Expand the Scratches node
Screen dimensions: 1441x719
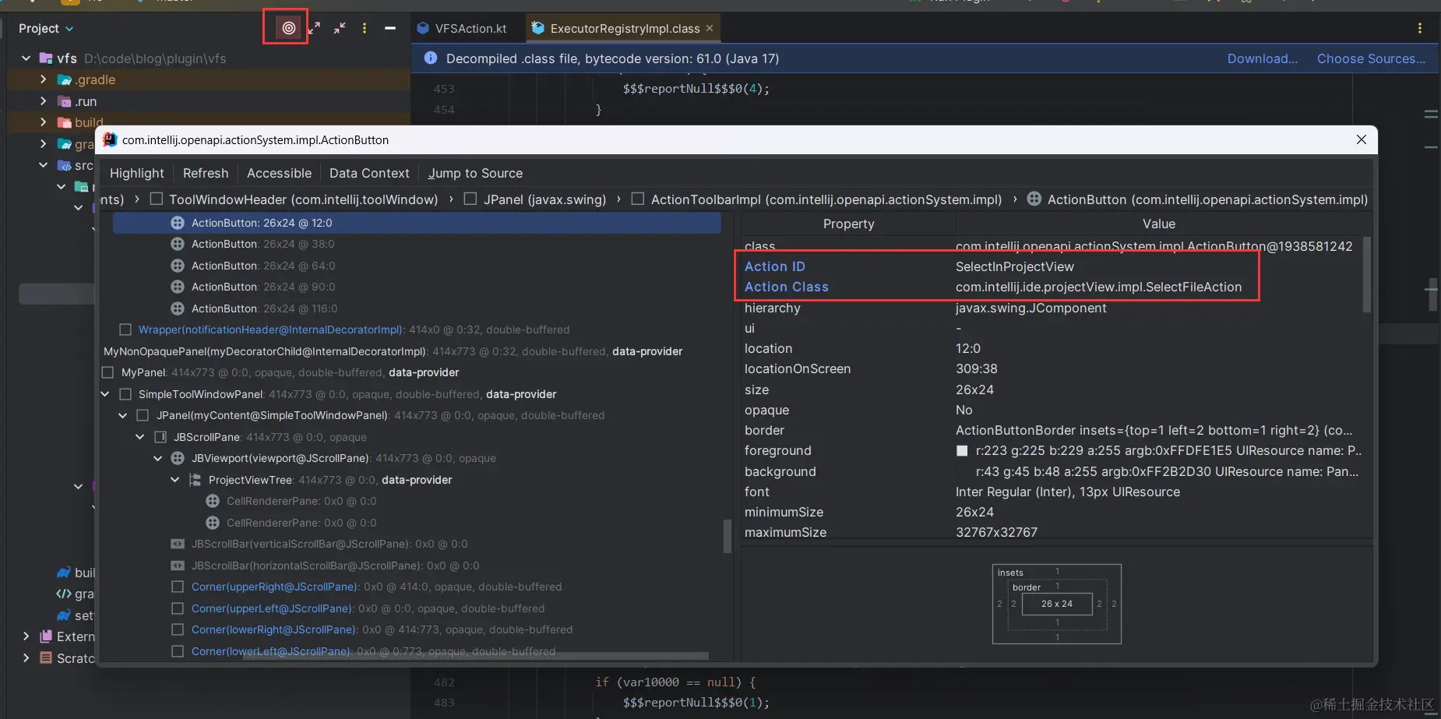click(x=26, y=658)
